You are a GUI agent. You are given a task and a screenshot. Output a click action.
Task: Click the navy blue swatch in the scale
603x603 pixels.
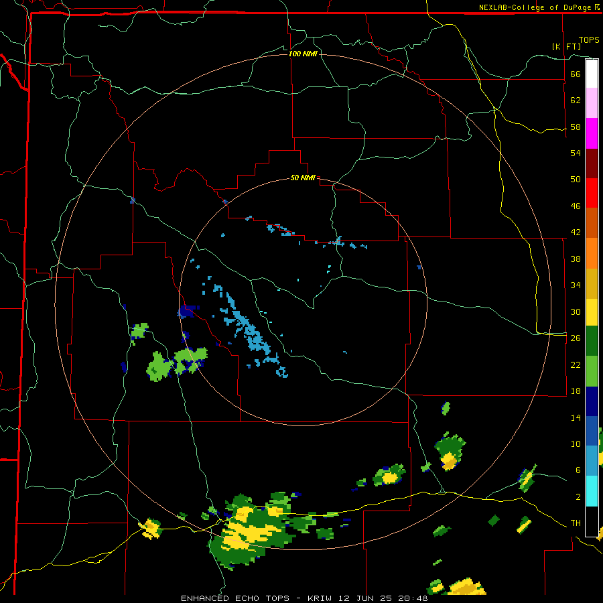[592, 401]
